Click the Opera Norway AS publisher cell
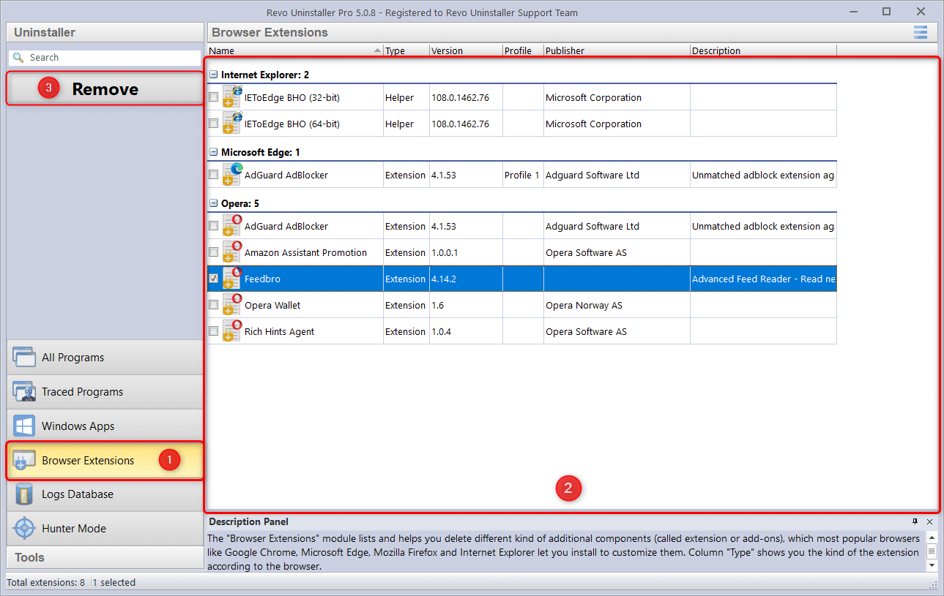The image size is (944, 596). 617,305
